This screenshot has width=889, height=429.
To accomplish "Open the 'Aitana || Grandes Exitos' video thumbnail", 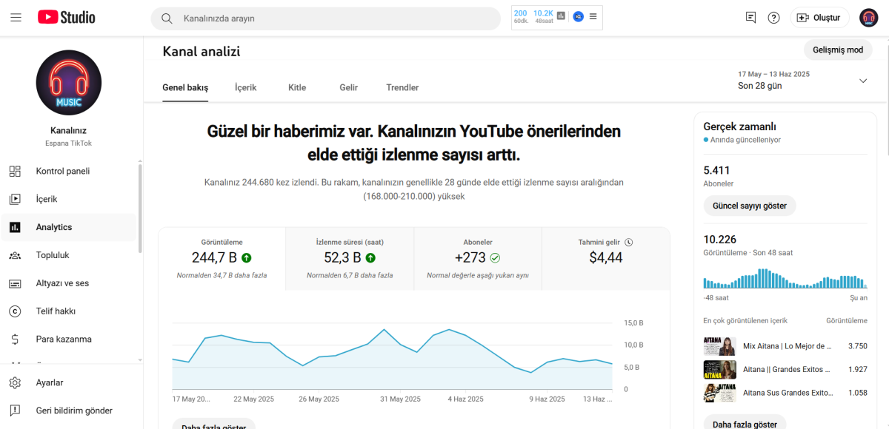I will pyautogui.click(x=720, y=369).
